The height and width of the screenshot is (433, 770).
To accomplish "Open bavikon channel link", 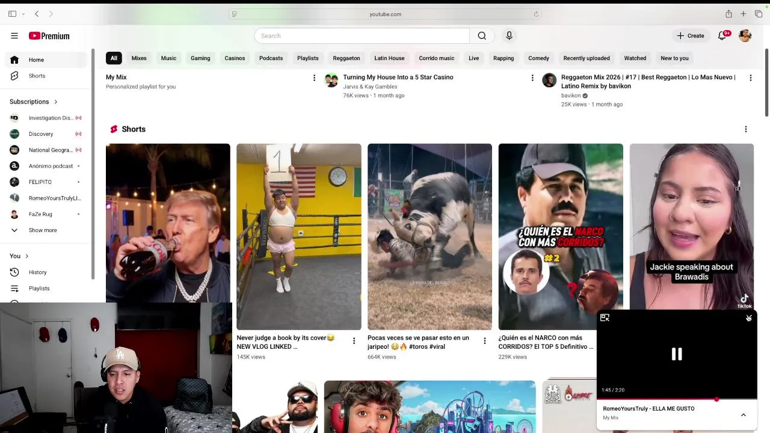I will pyautogui.click(x=571, y=96).
